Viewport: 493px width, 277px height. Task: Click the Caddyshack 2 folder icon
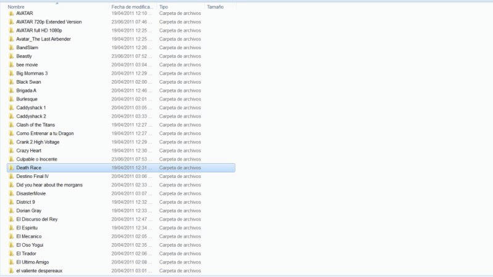(x=11, y=116)
